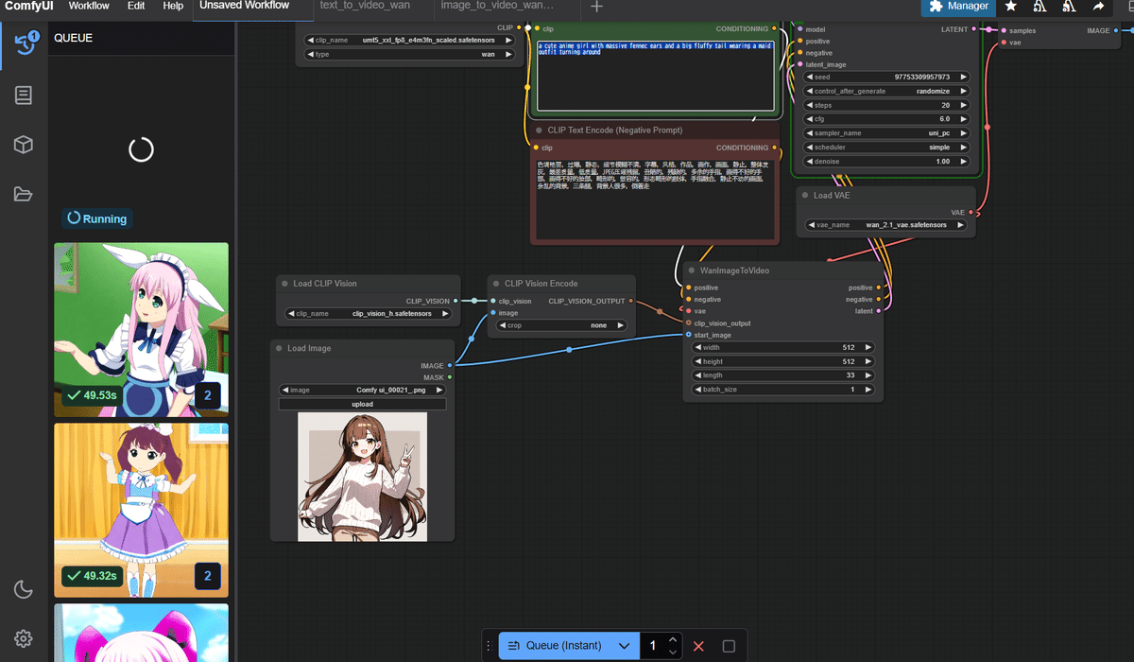Viewport: 1134px width, 662px height.
Task: Expand Queue mode chevron dropdown
Action: point(624,646)
